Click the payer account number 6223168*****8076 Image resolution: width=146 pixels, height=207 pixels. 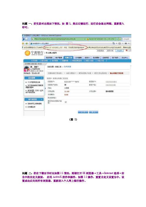point(72,82)
